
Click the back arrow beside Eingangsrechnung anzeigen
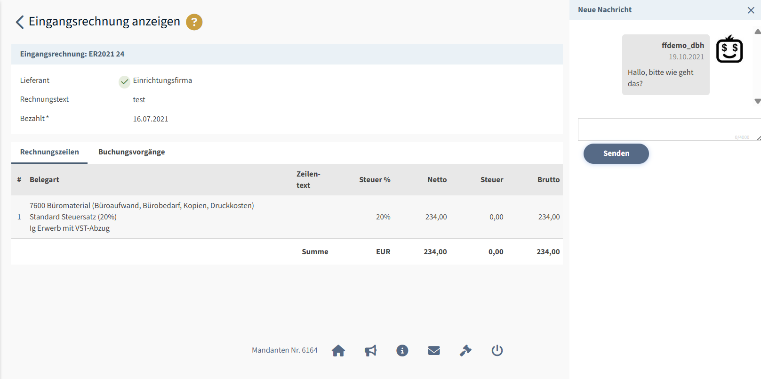click(20, 22)
